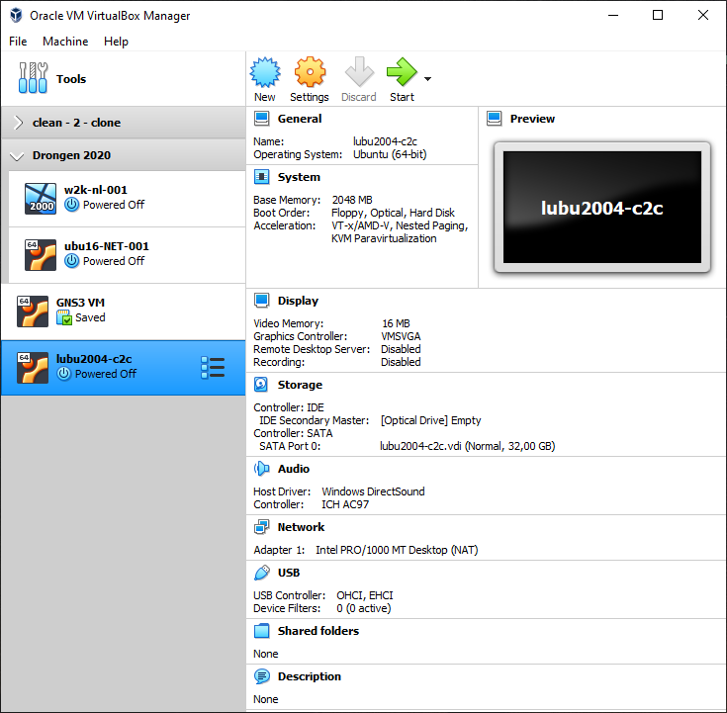Viewport: 727px width, 713px height.
Task: Open the File menu
Action: [x=18, y=42]
